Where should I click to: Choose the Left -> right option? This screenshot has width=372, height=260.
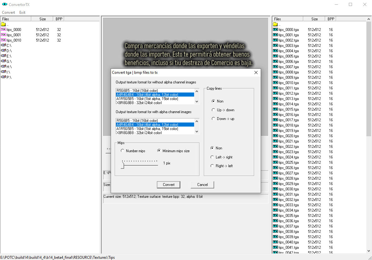[213, 157]
